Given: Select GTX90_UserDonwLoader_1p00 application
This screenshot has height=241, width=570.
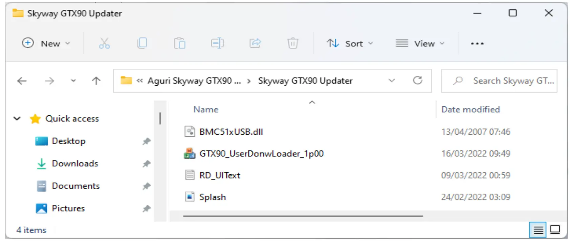Looking at the screenshot, I should 261,154.
